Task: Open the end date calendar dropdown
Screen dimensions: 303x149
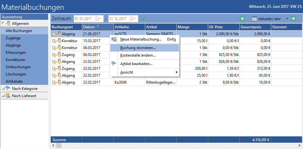Action: 133,19
